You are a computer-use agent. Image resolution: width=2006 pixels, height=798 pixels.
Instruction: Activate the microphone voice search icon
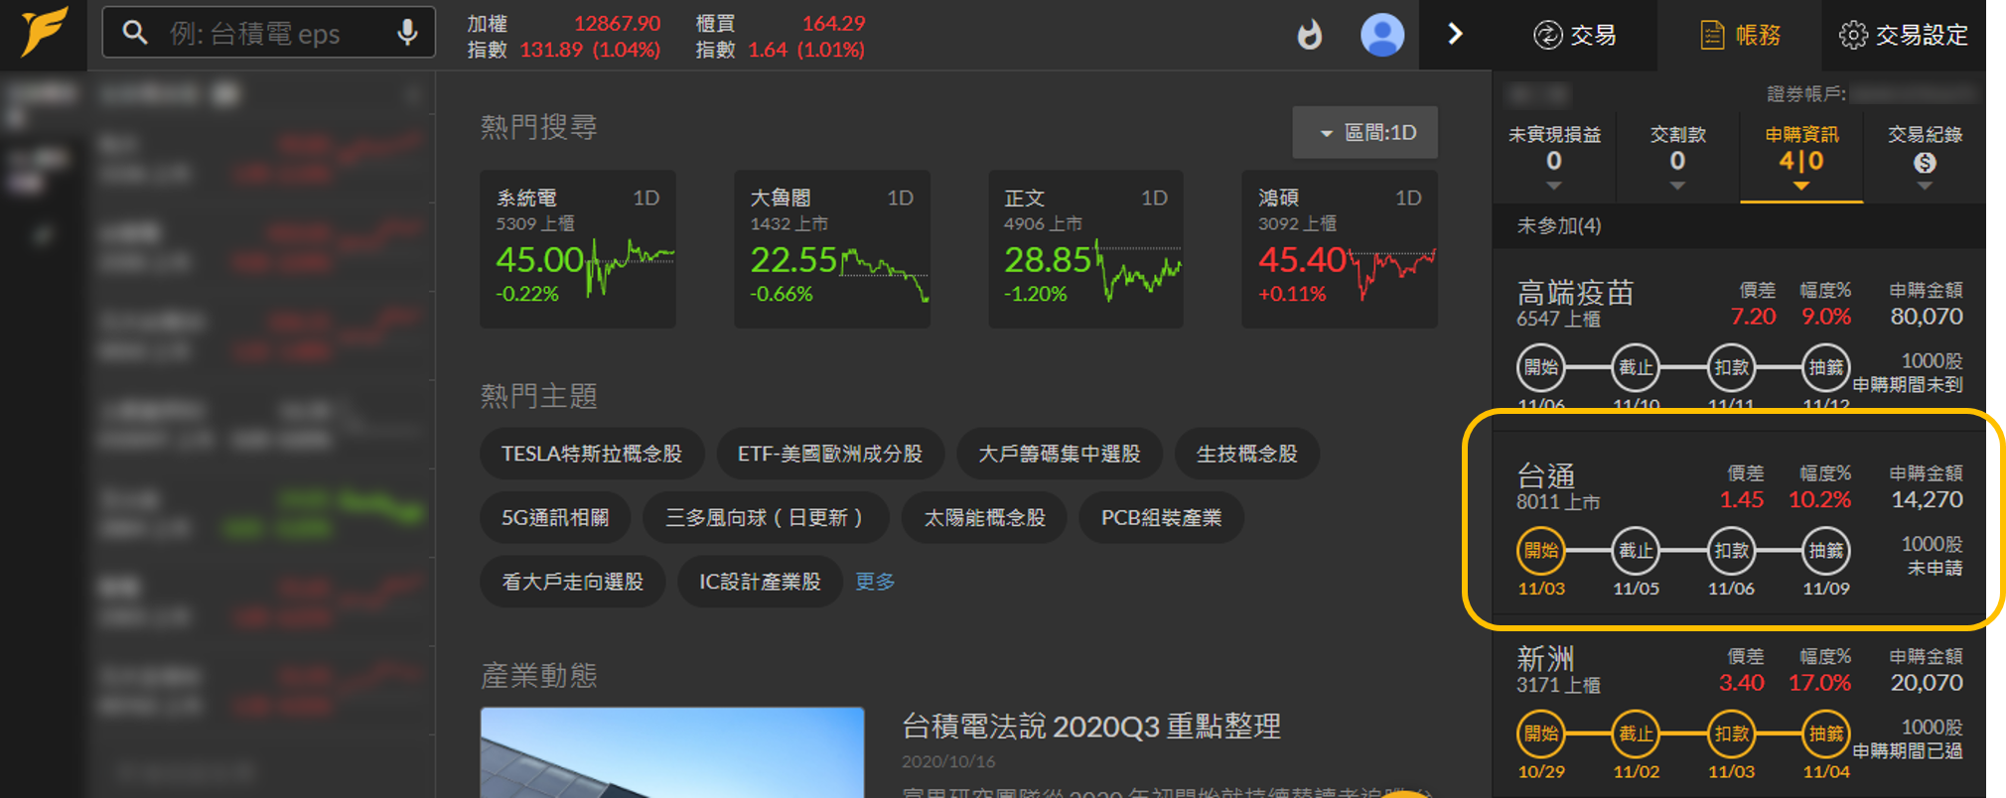tap(407, 33)
